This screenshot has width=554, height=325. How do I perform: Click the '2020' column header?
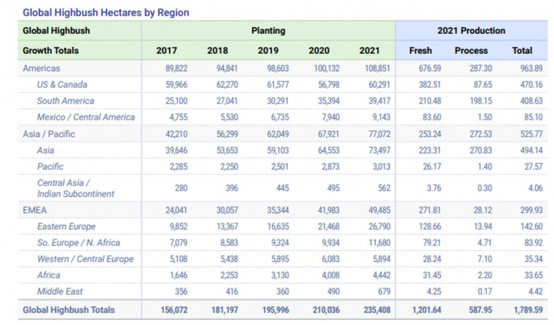coord(319,50)
